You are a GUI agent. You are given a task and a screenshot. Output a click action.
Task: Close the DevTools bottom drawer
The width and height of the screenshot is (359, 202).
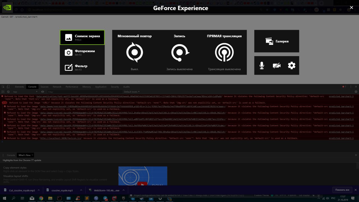(356, 155)
